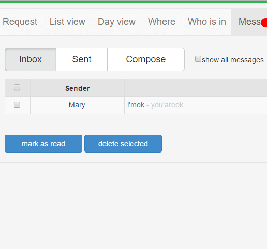Click the red notification badge on Messages
The width and height of the screenshot is (267, 249).
click(x=264, y=23)
